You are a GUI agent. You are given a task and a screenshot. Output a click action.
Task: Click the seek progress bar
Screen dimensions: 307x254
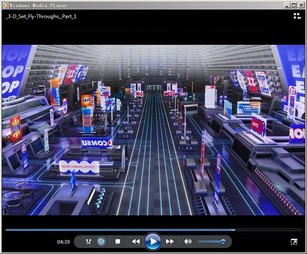[154, 230]
